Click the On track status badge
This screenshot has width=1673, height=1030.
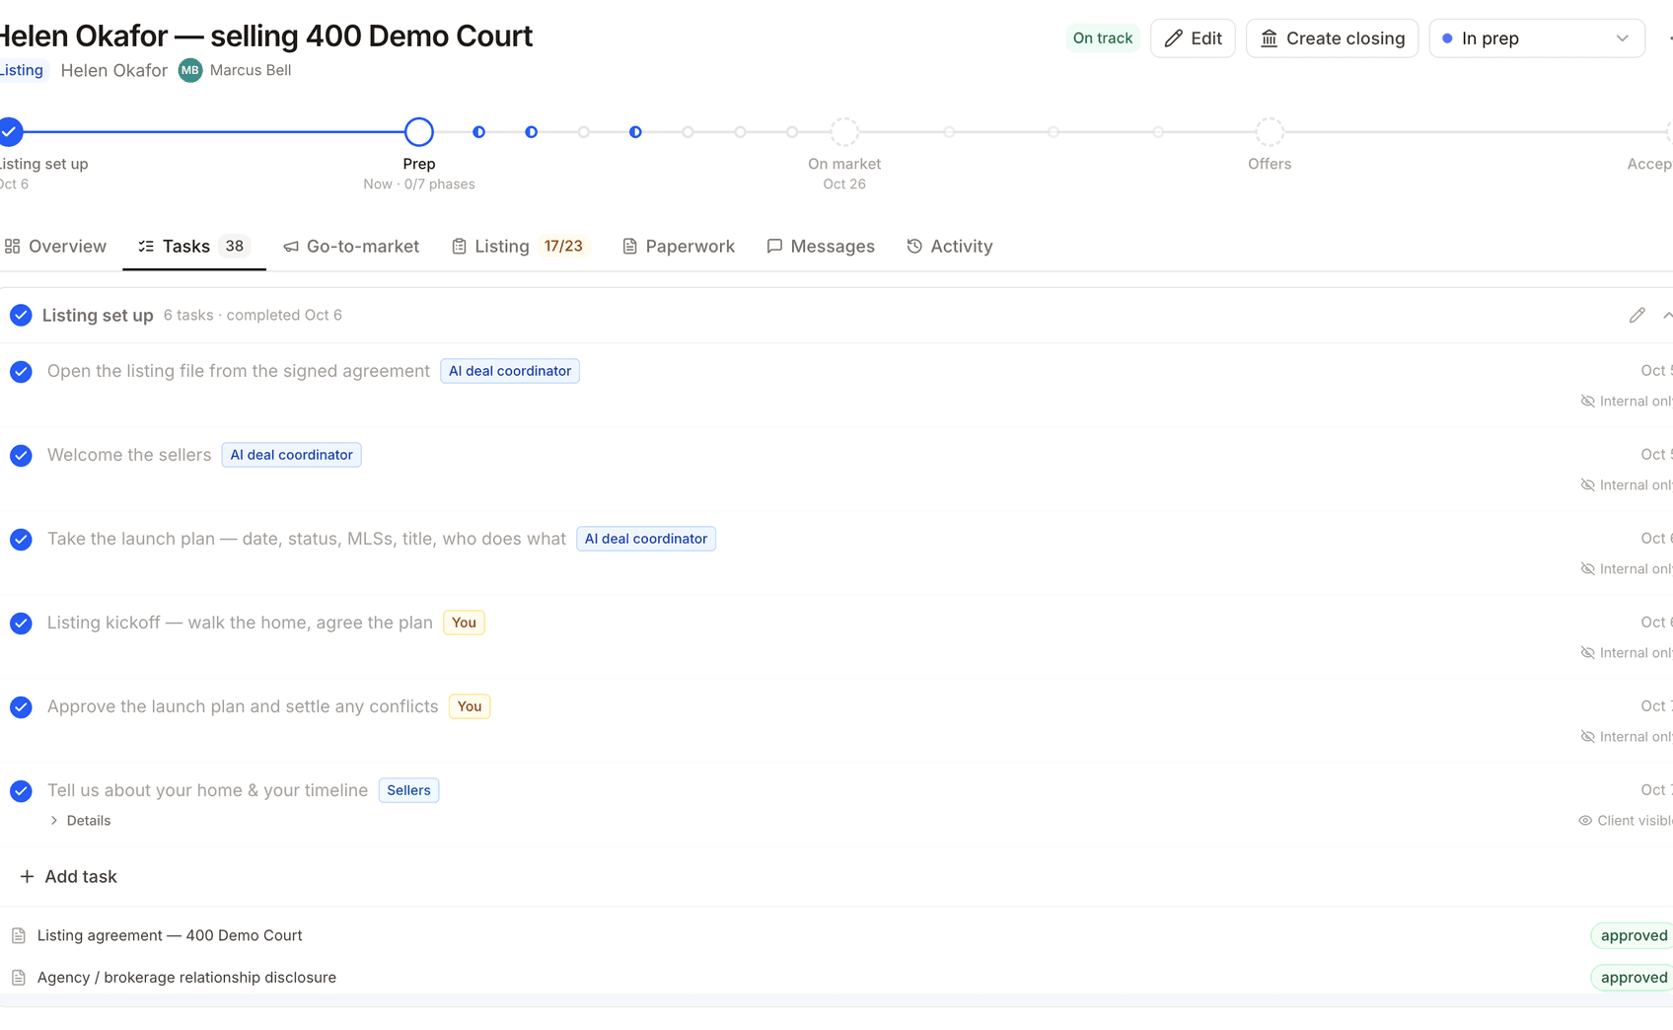point(1103,38)
